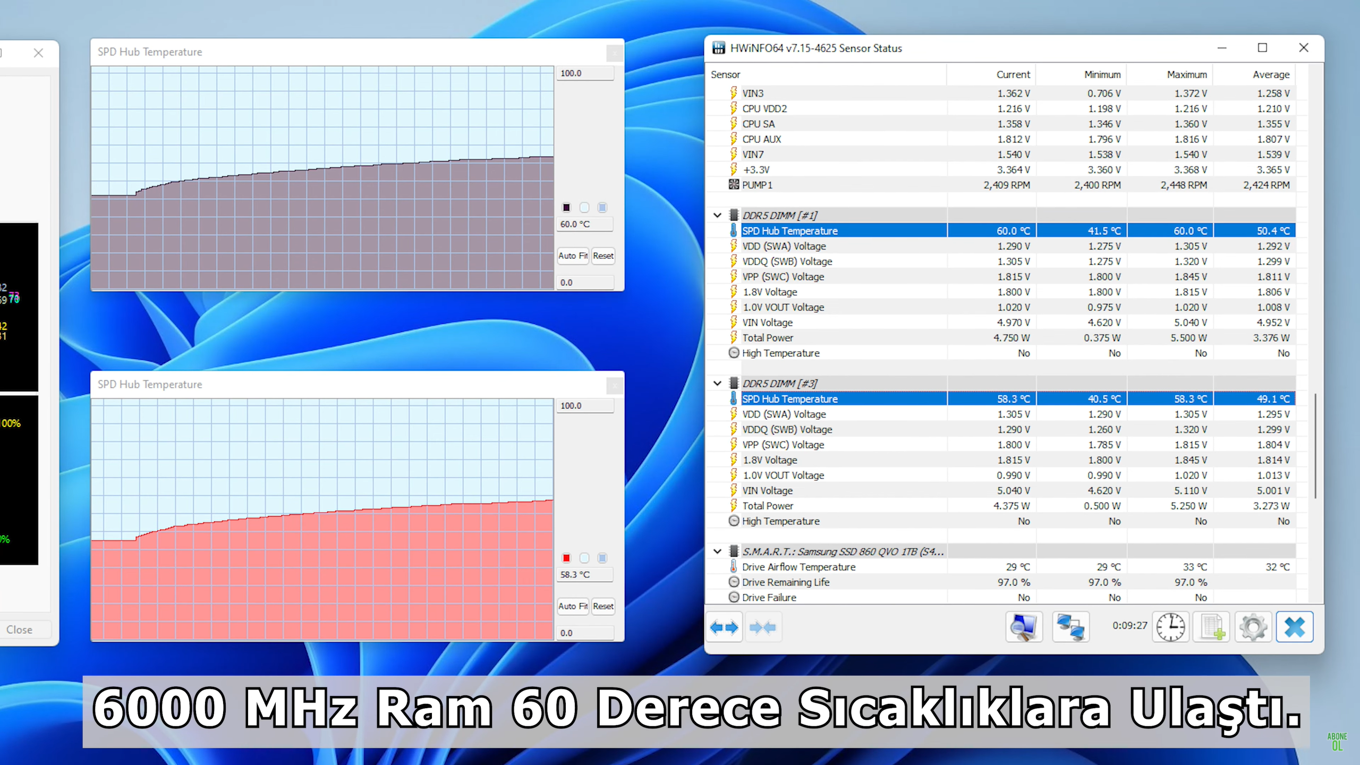
Task: Select the VIN7 sensor row
Action: [x=1001, y=154]
